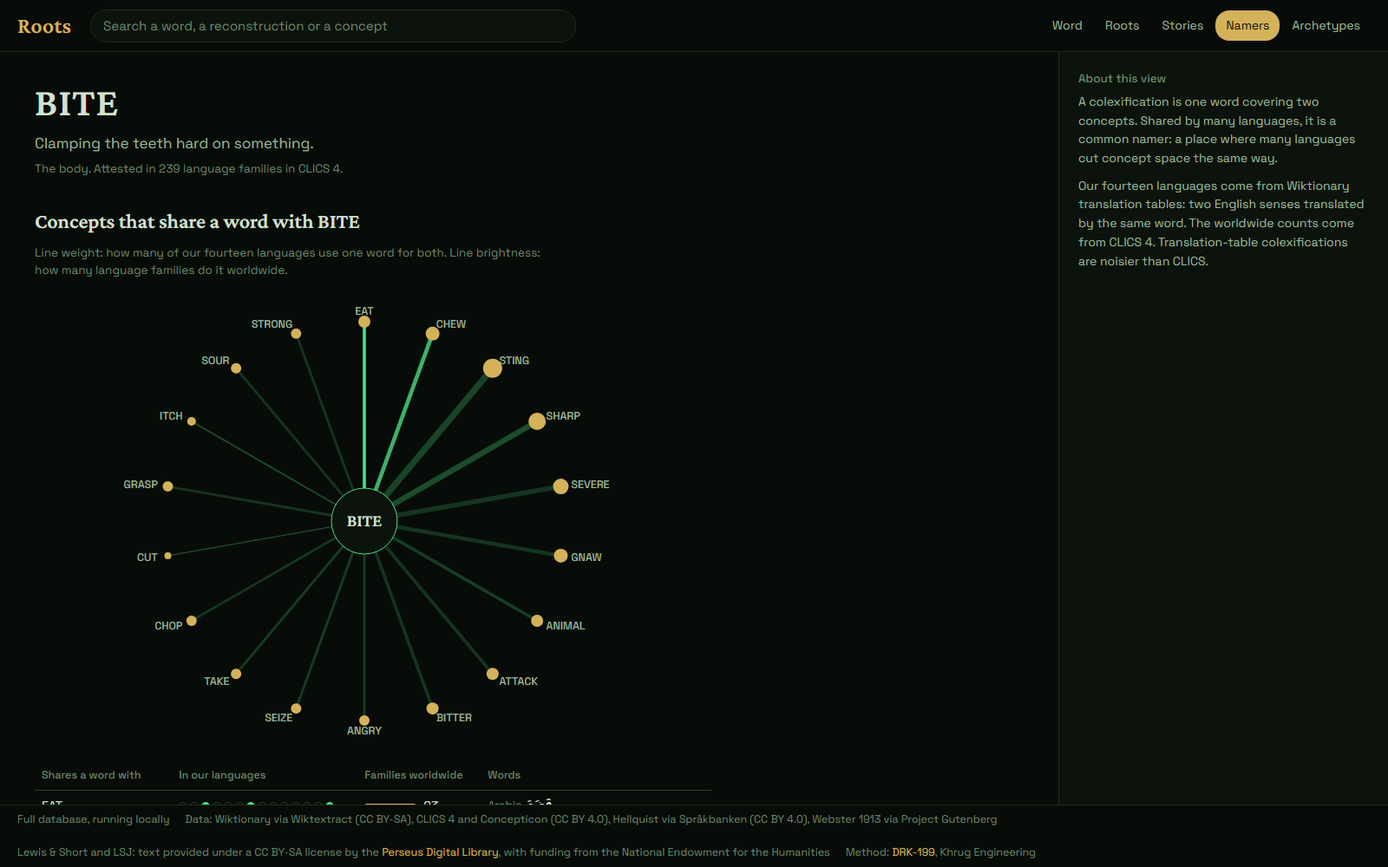Choose the CHOP node
This screenshot has height=867, width=1388.
[x=192, y=621]
